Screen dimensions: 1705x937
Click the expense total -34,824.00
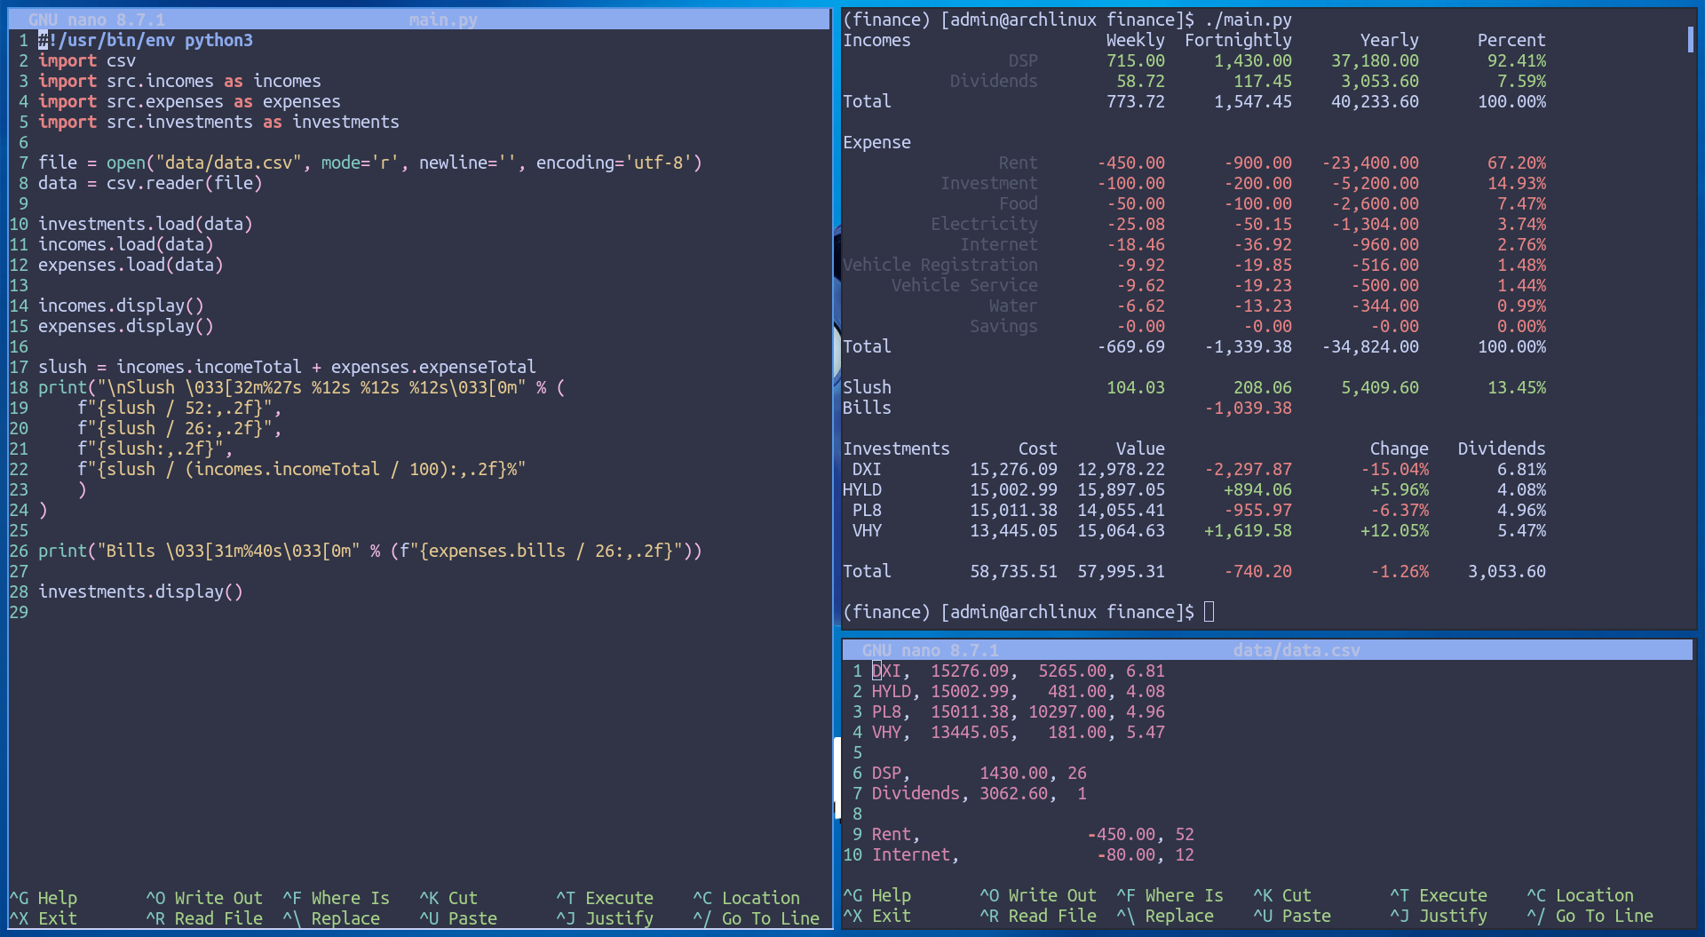pos(1370,346)
